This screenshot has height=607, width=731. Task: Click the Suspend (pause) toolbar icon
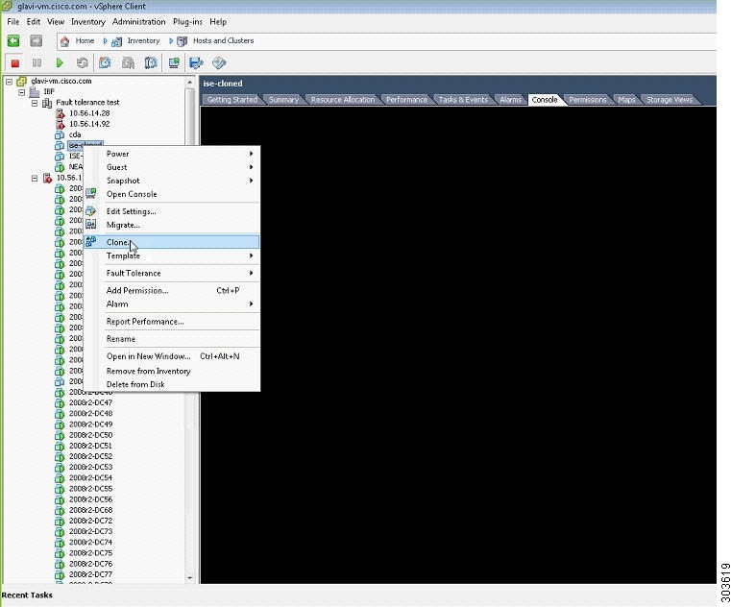pos(37,63)
